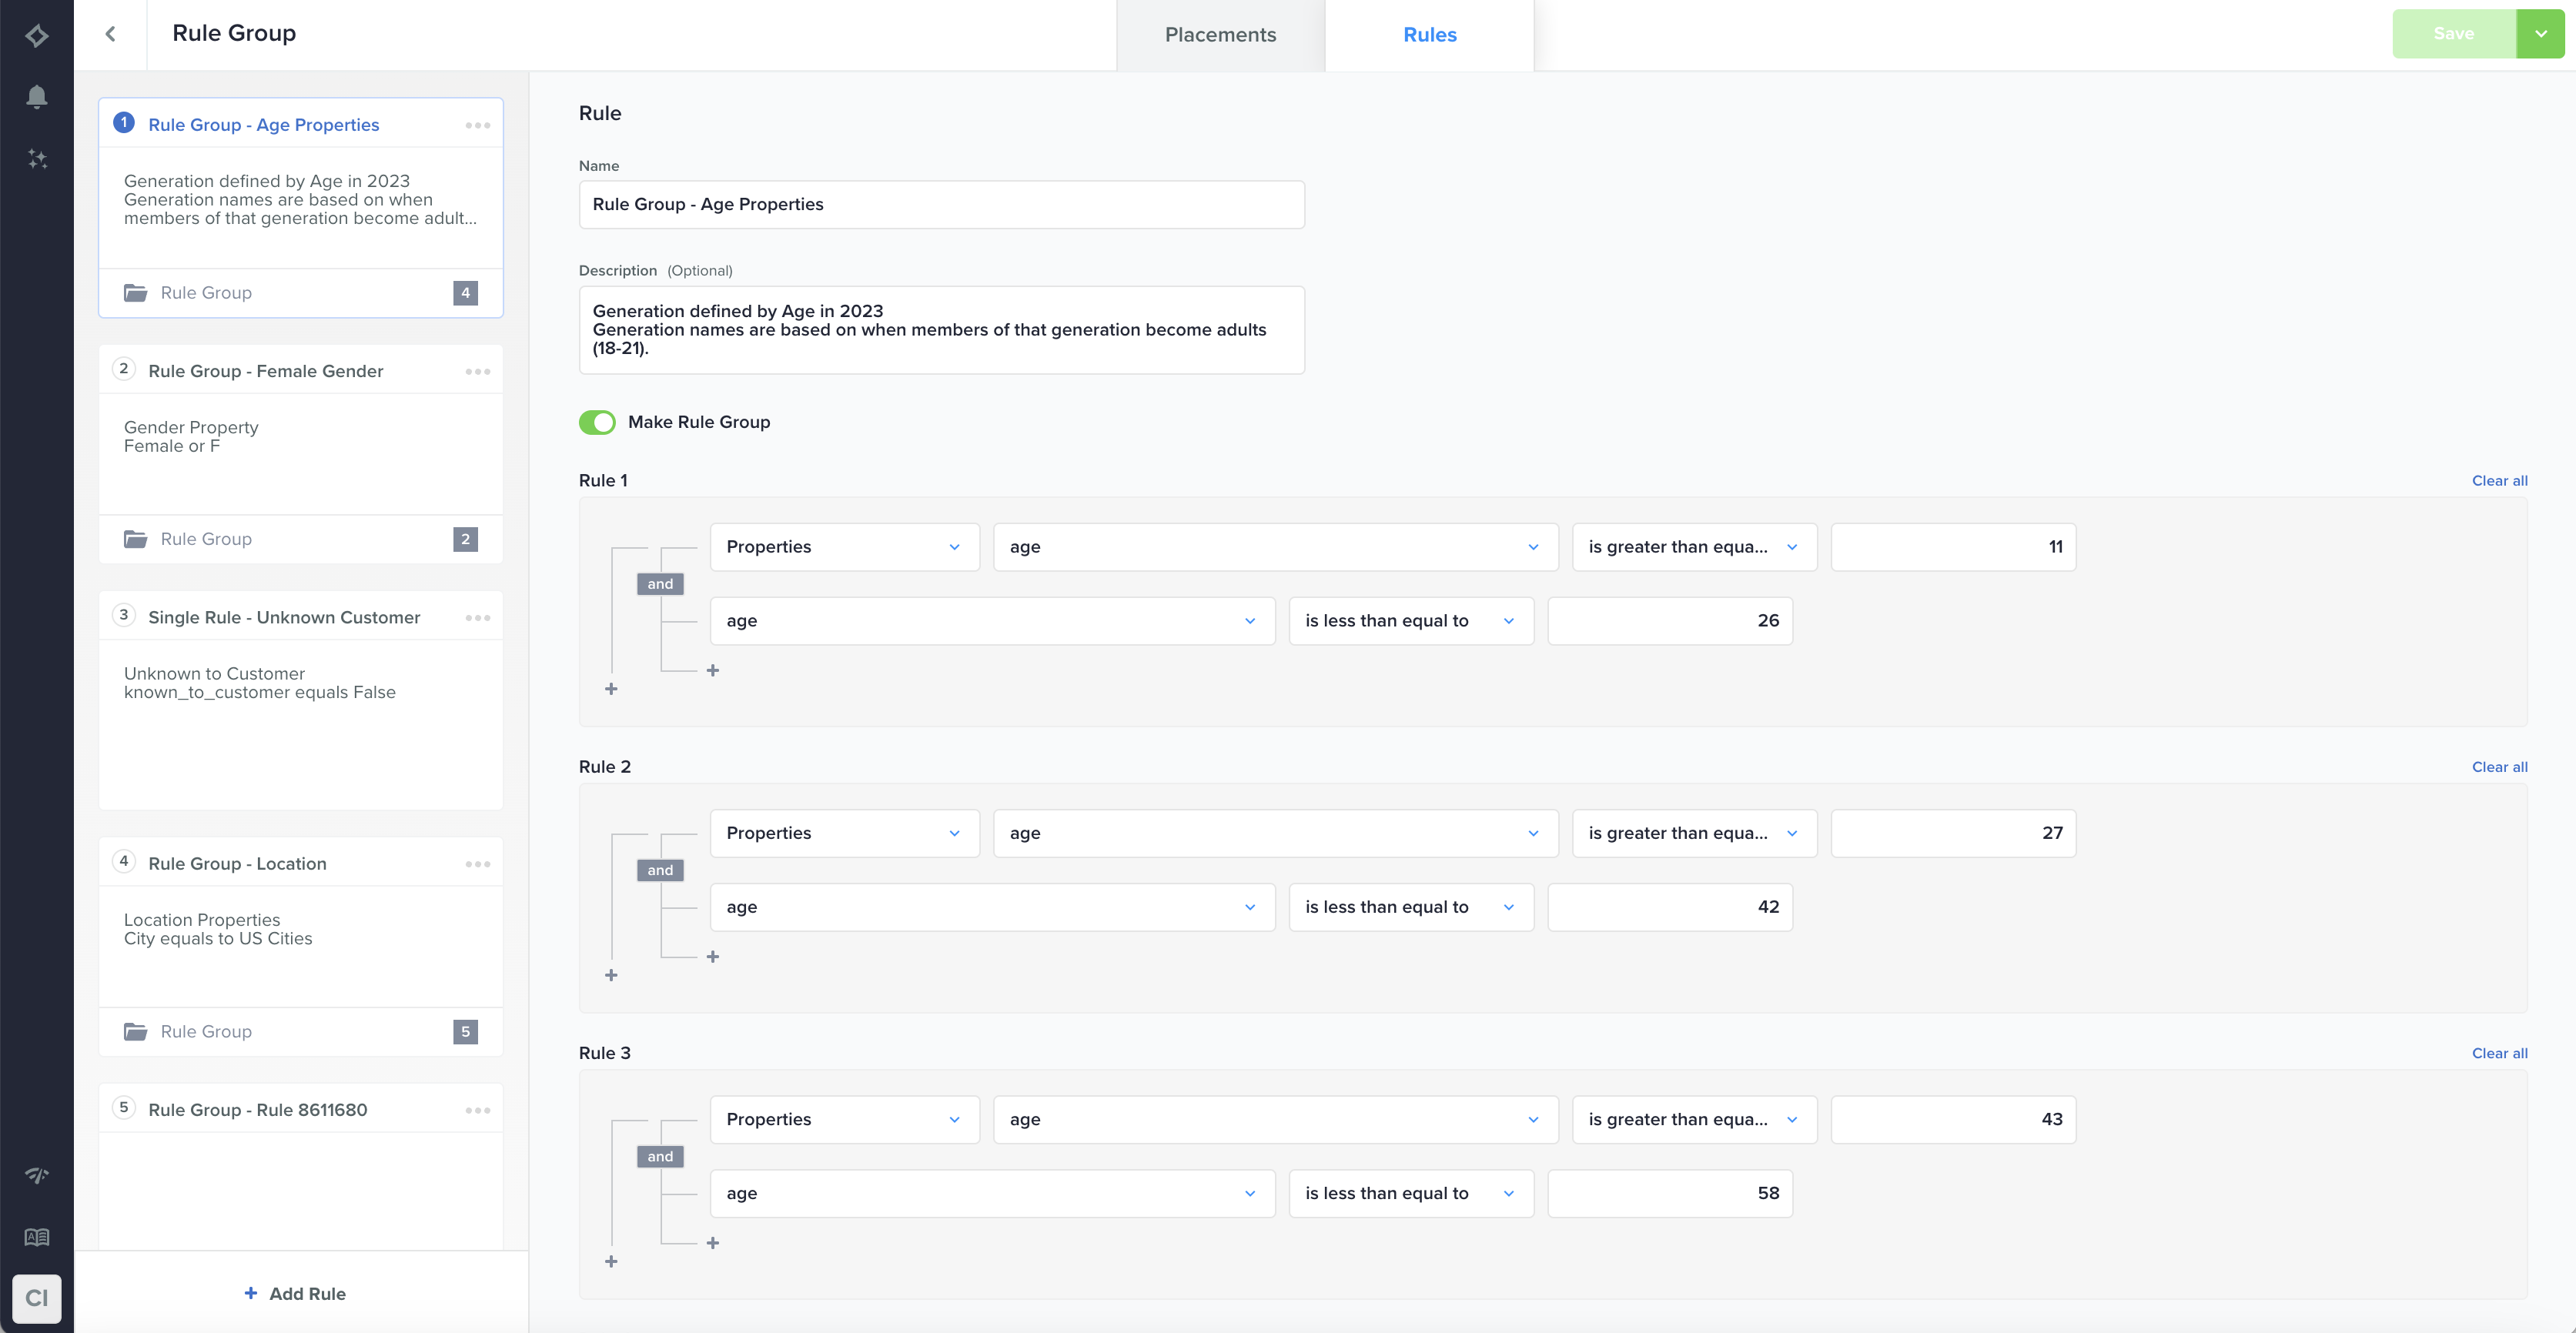Open Properties dropdown in Rule 1

844,547
